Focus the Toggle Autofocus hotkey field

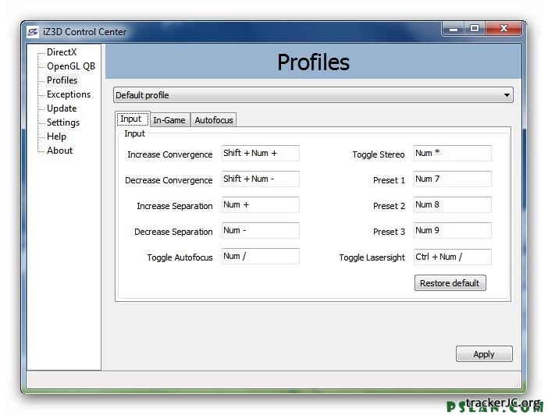260,257
